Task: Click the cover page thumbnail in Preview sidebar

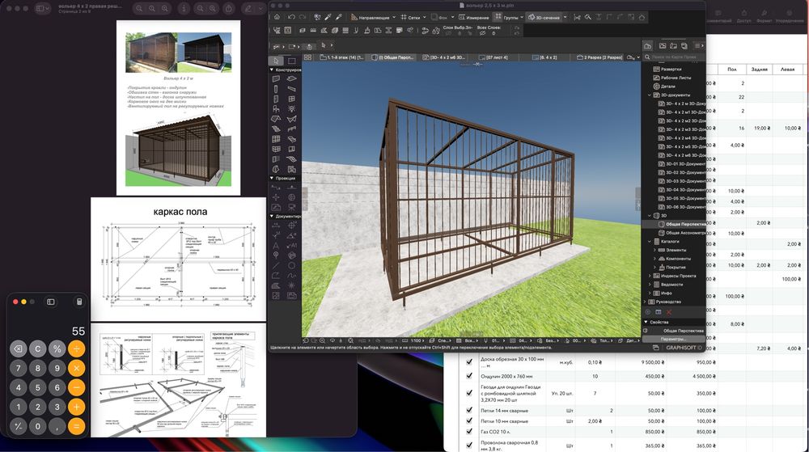Action: pos(178,108)
